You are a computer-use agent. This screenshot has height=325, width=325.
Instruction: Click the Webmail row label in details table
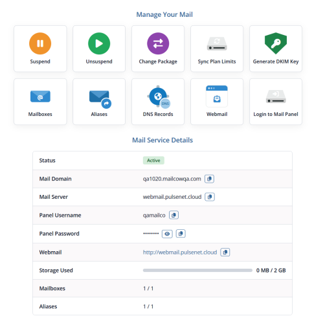pos(50,252)
